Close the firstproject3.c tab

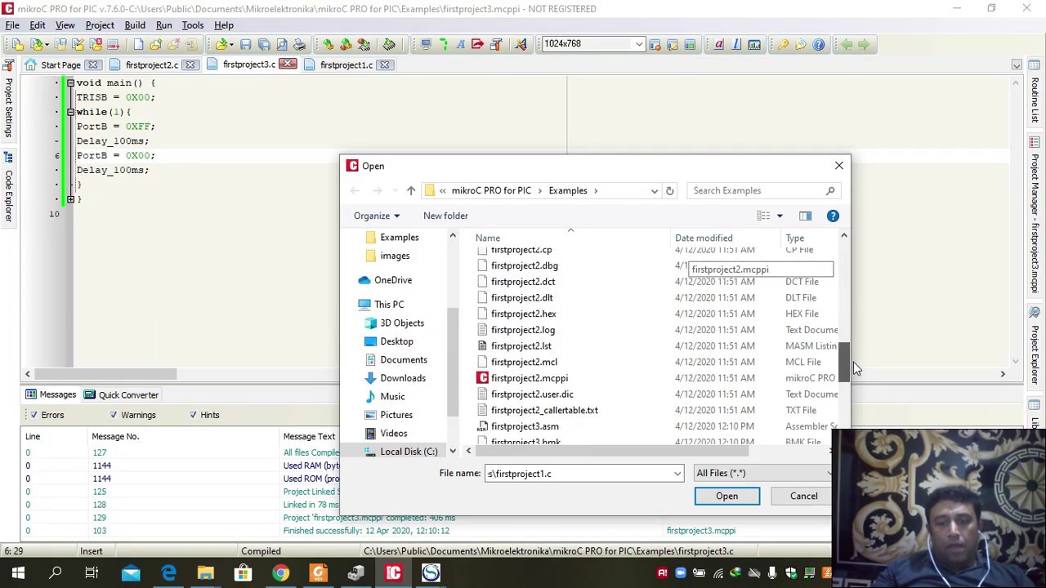click(x=288, y=65)
